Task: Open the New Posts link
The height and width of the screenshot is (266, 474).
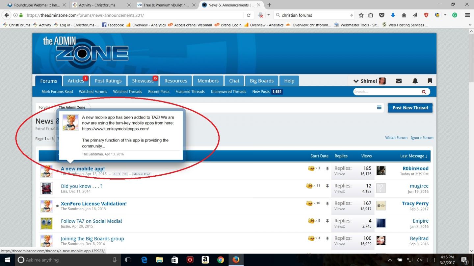Action: pyautogui.click(x=261, y=92)
